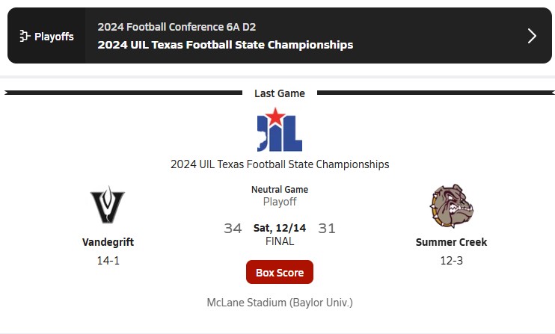Click 2024 Football Conference 6A D2 text
Viewport: 555px width, 334px height.
coord(177,27)
